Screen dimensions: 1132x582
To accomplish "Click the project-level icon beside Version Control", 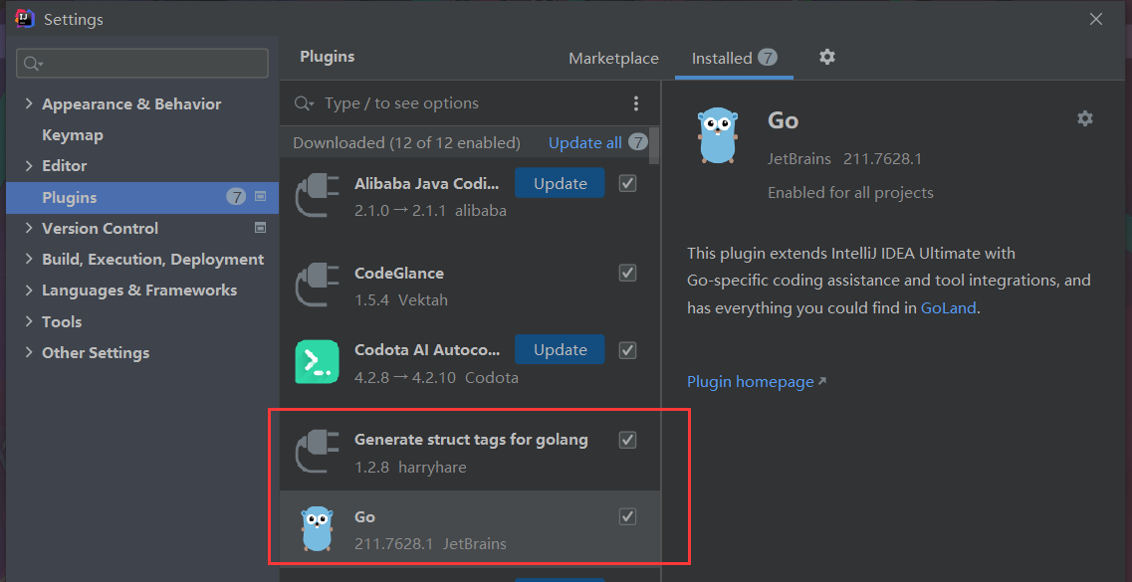I will [261, 228].
